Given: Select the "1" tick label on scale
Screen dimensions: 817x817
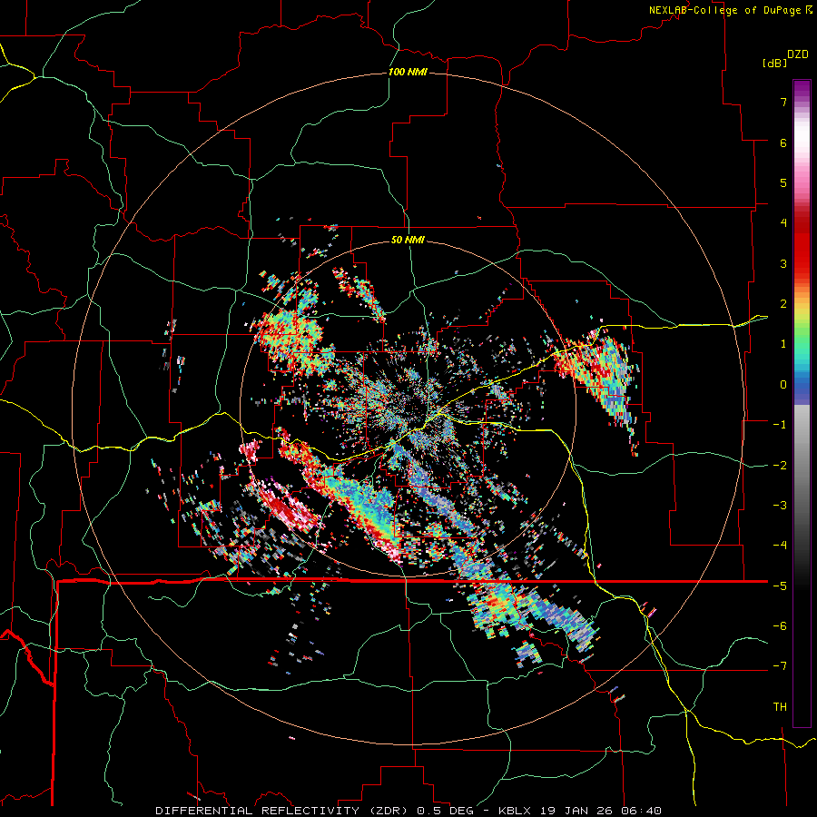Looking at the screenshot, I should (x=783, y=344).
